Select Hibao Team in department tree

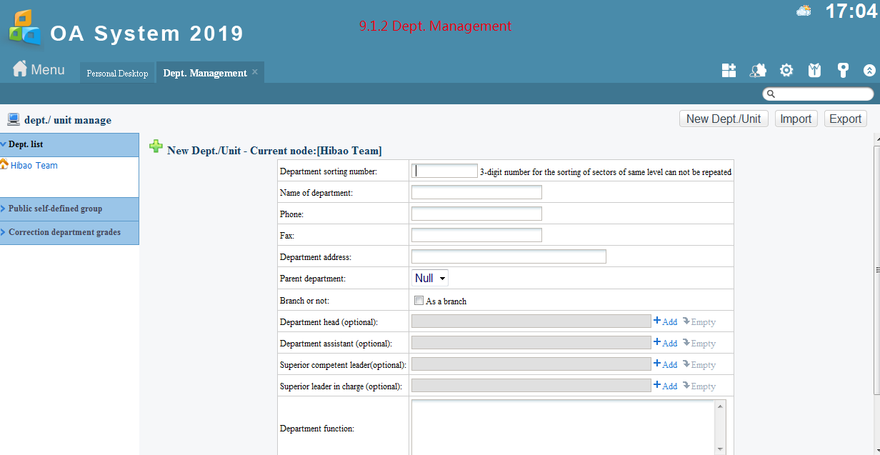click(34, 165)
